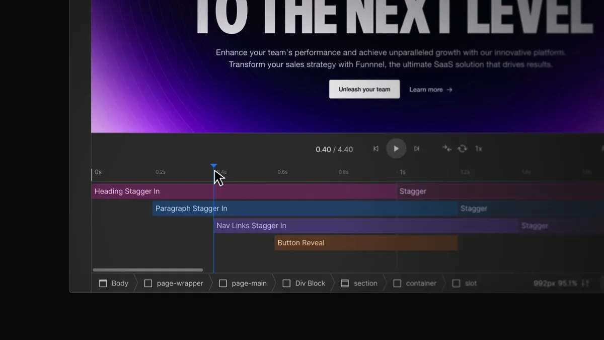Click the 95.1% zoom readout
Image resolution: width=604 pixels, height=340 pixels.
(x=567, y=283)
